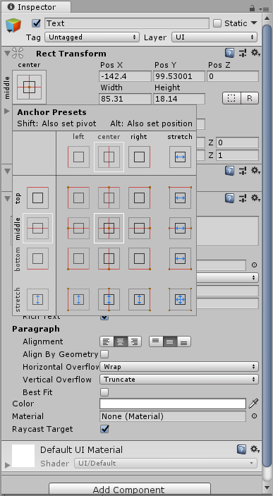Open the Layer dropdown showing UI

(x=214, y=37)
